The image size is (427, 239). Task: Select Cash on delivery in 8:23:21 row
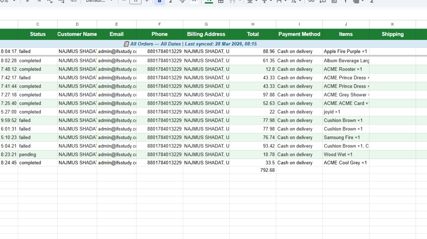299,155
